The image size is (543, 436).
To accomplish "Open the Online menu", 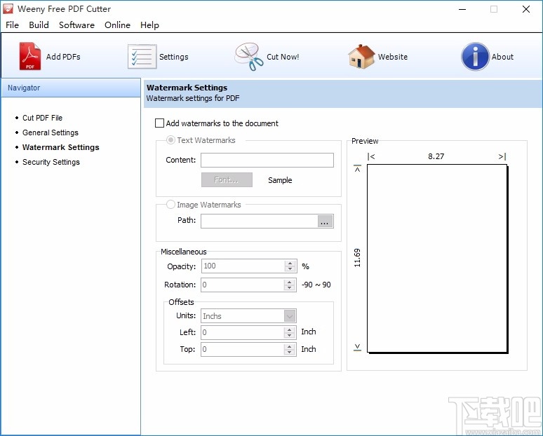I will 117,25.
